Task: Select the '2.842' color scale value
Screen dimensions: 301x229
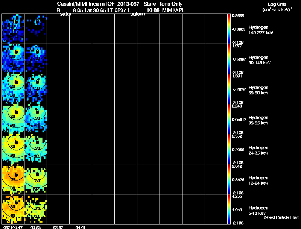Action: coord(237,166)
